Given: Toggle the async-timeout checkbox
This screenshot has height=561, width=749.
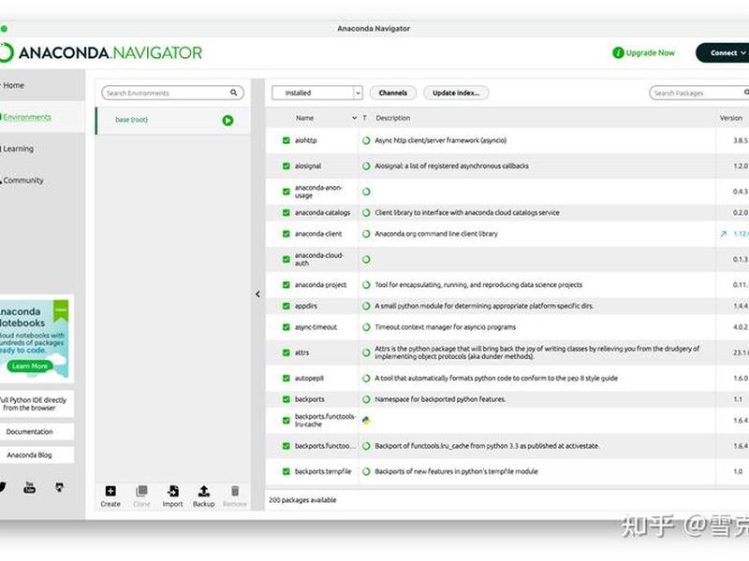Looking at the screenshot, I should tap(286, 327).
